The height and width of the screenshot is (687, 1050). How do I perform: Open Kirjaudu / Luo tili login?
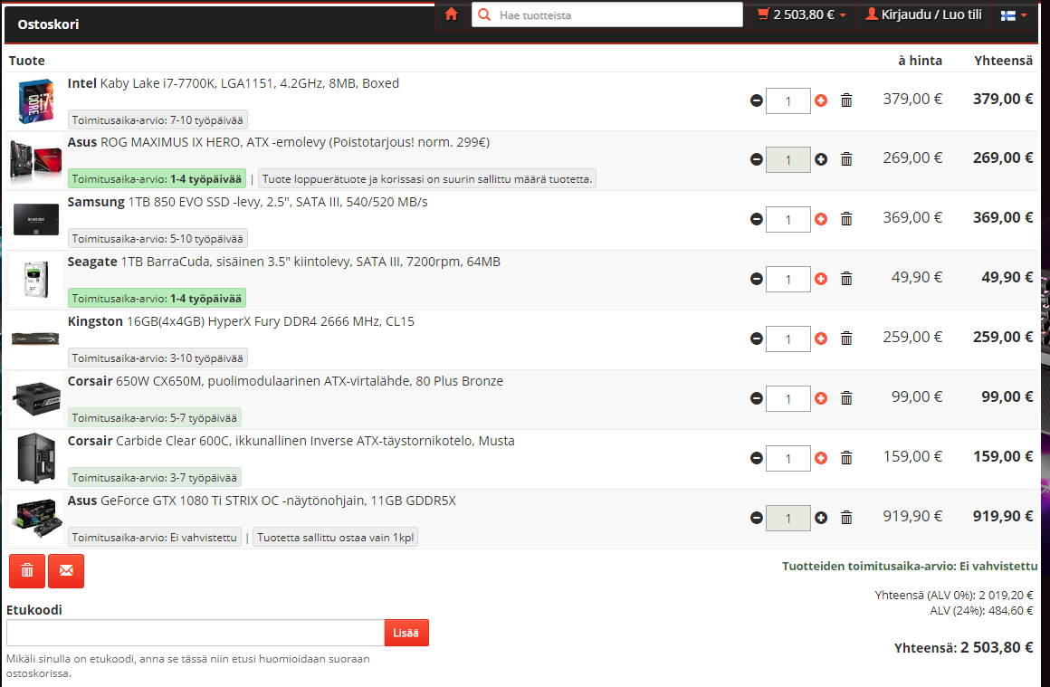923,14
